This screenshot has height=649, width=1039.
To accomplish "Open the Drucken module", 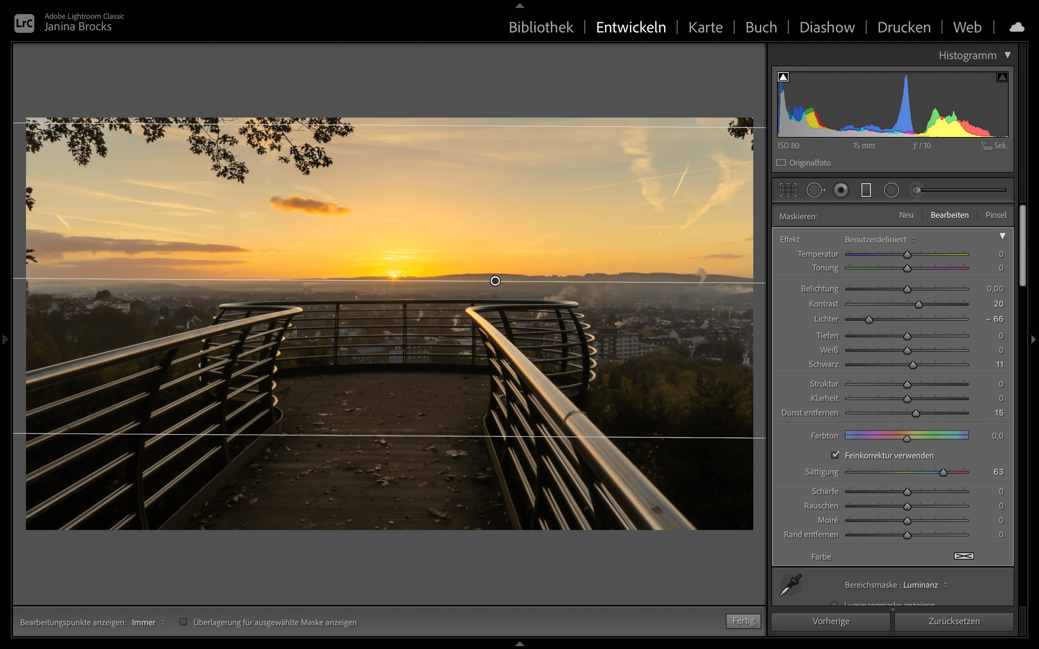I will pos(904,27).
